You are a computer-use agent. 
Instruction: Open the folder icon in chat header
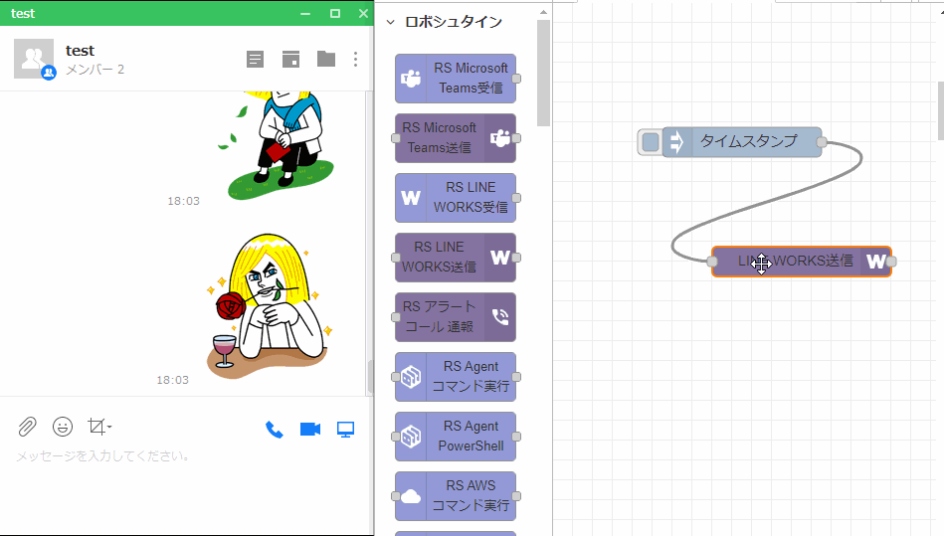pos(326,59)
